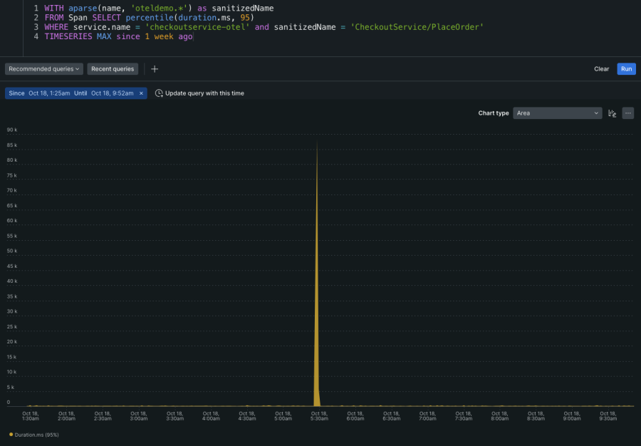This screenshot has height=446, width=641.
Task: Open the Chart type Area dropdown
Action: 558,113
